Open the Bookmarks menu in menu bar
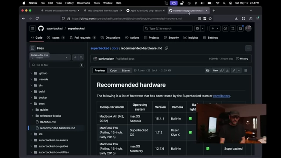281x158 pixels. 83,3
